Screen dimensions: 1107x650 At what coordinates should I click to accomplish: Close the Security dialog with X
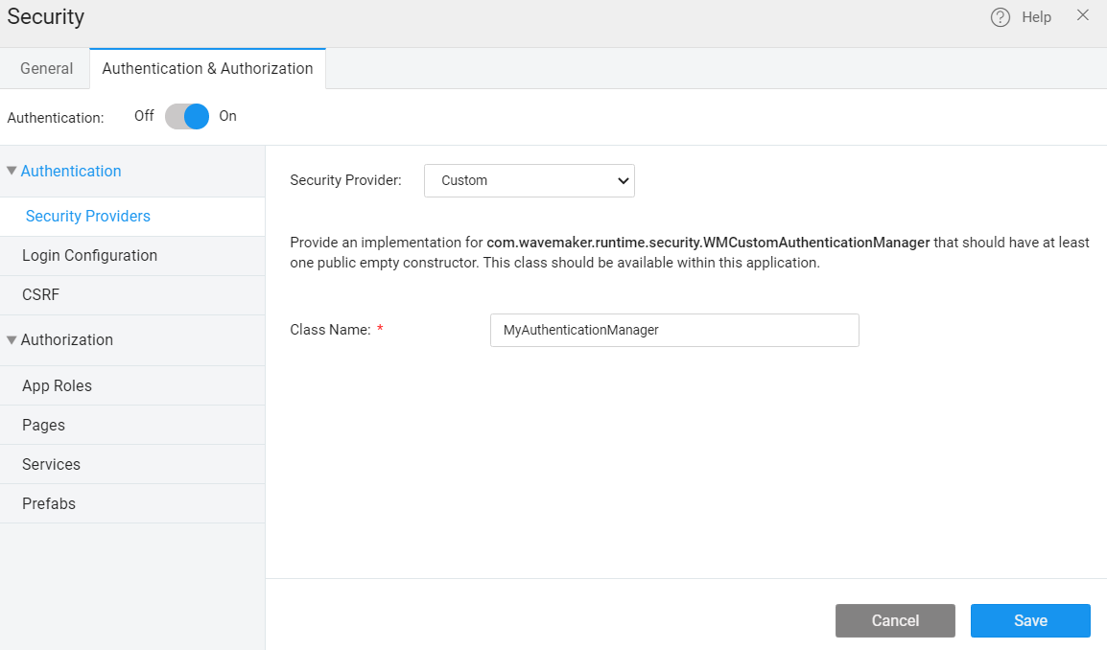[1083, 15]
